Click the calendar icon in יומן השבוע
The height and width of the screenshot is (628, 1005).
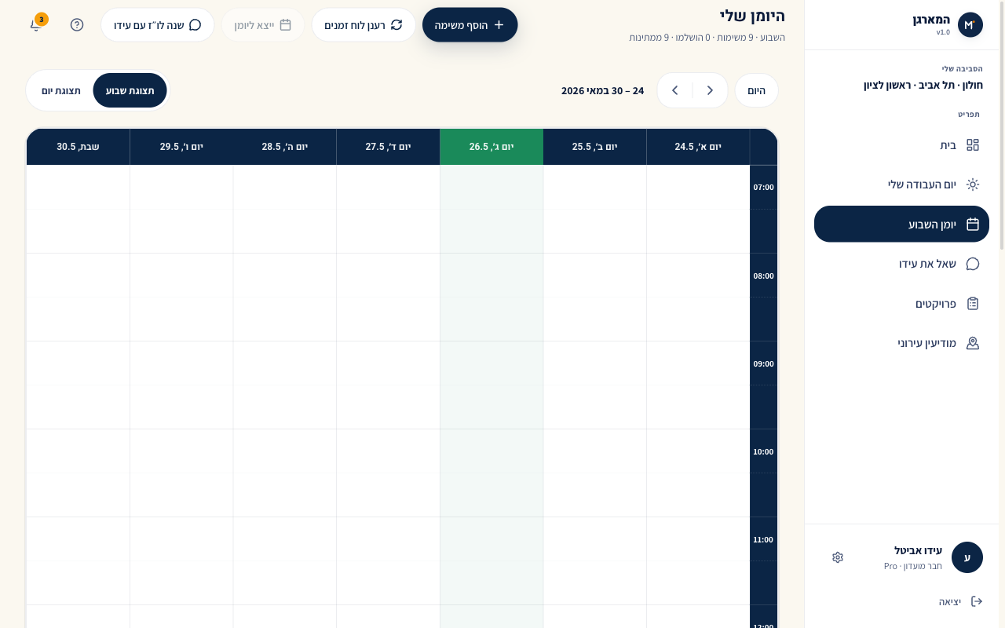[x=973, y=224]
